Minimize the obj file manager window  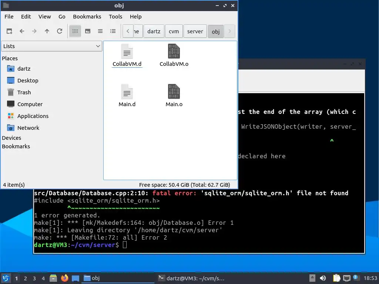pos(217,6)
